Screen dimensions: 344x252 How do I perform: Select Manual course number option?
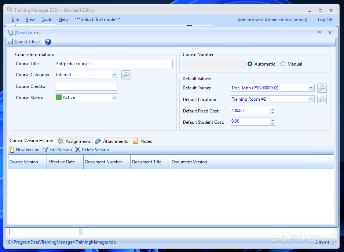click(283, 64)
